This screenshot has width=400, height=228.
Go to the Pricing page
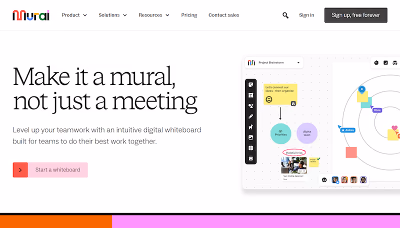coord(189,15)
